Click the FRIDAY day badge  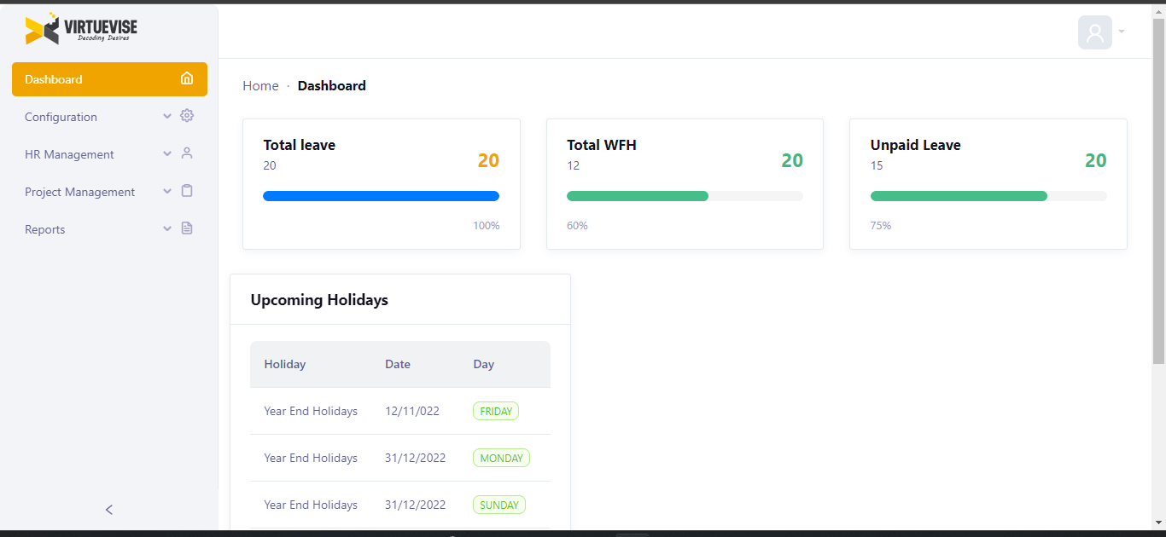496,411
